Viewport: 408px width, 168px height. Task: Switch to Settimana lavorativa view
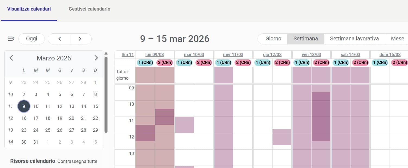tap(354, 39)
